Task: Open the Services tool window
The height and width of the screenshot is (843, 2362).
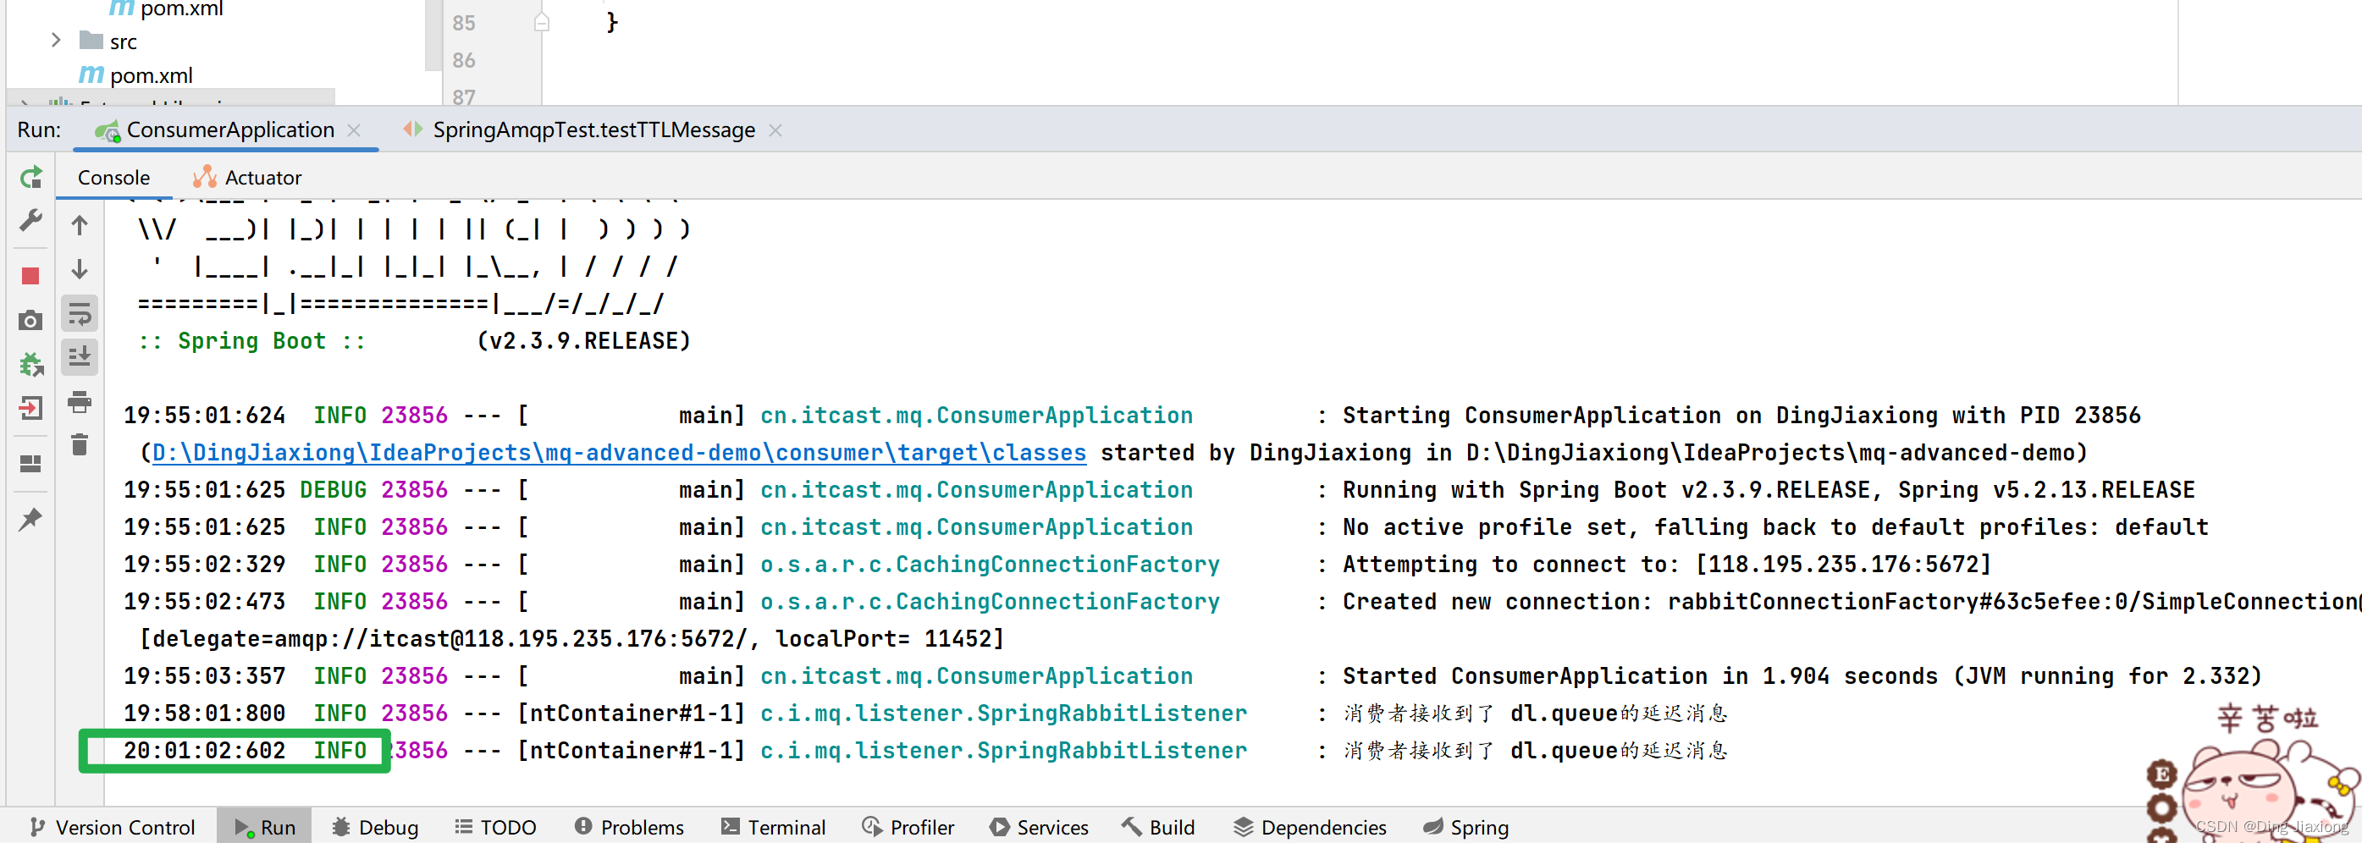Action: [x=1039, y=828]
